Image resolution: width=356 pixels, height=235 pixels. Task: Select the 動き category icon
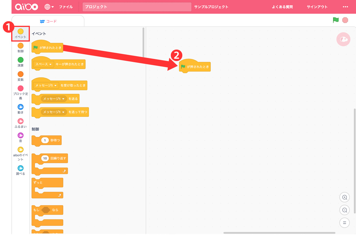(x=21, y=107)
